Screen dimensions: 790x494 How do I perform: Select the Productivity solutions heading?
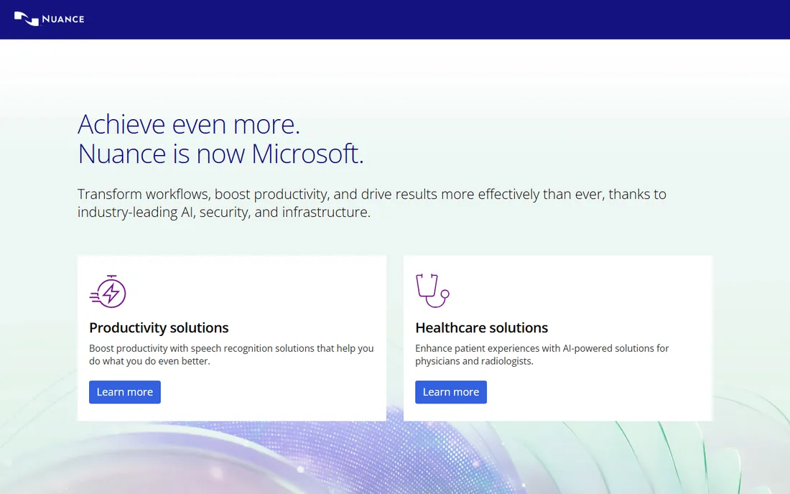pos(159,328)
